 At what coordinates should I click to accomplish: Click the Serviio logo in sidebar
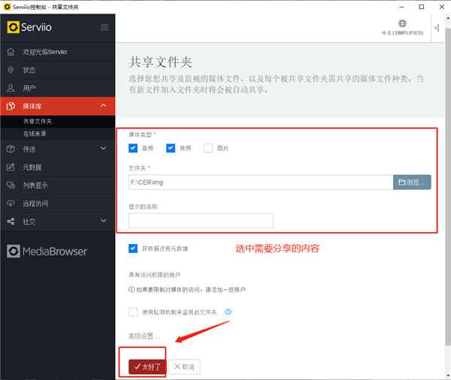pyautogui.click(x=29, y=27)
